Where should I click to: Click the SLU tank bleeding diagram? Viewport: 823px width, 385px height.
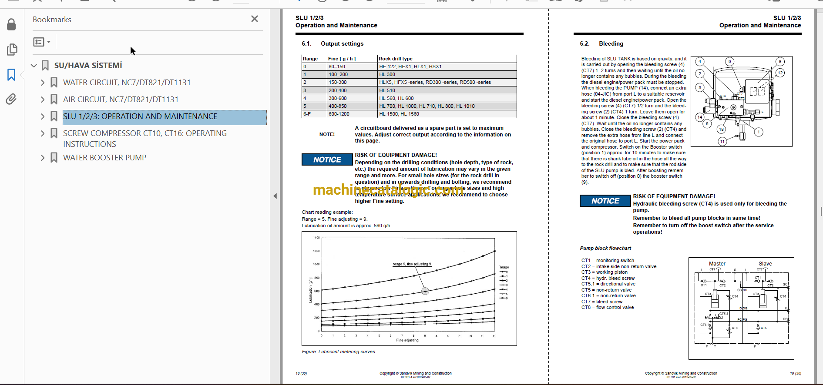741,101
